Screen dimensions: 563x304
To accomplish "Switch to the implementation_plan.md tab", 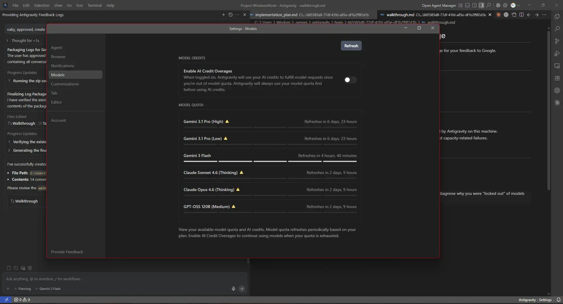I will coord(276,15).
